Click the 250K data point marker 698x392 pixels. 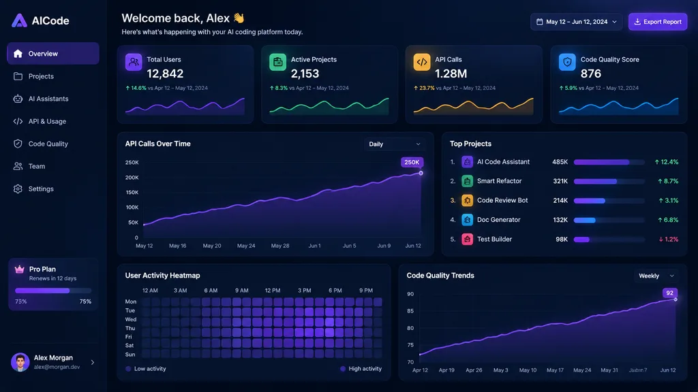pyautogui.click(x=421, y=174)
